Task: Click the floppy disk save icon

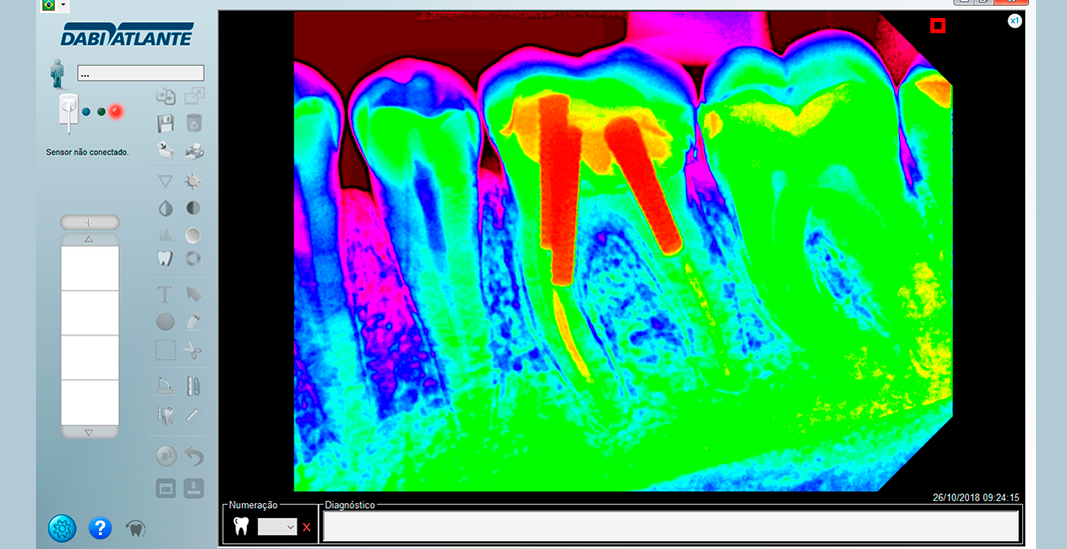Action: pos(166,123)
